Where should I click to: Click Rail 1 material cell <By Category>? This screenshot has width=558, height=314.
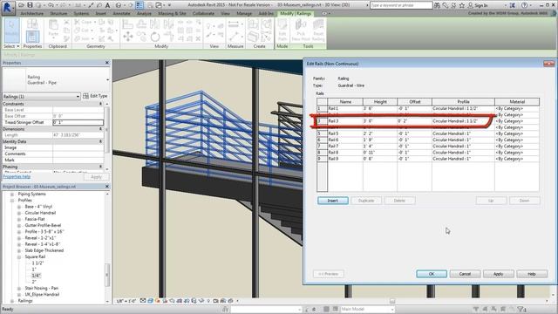coord(517,108)
